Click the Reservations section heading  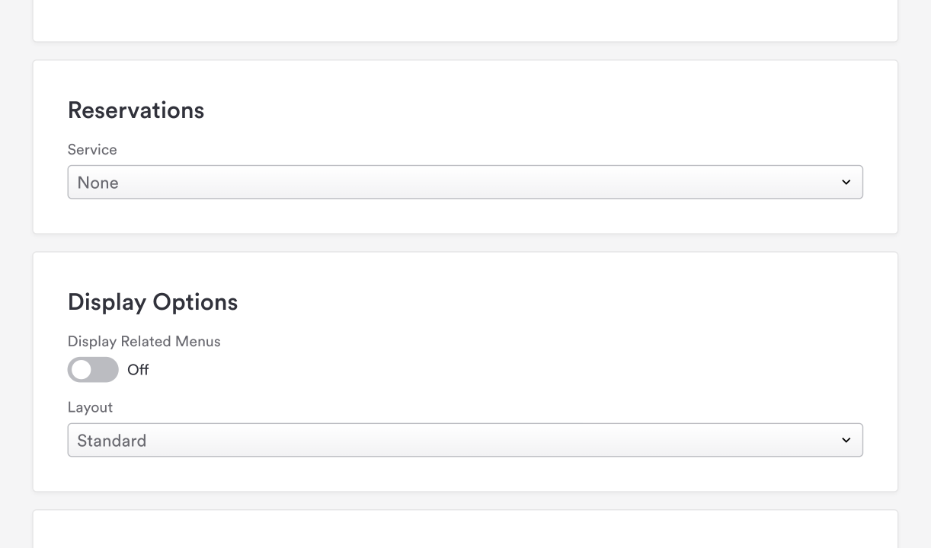pyautogui.click(x=136, y=110)
